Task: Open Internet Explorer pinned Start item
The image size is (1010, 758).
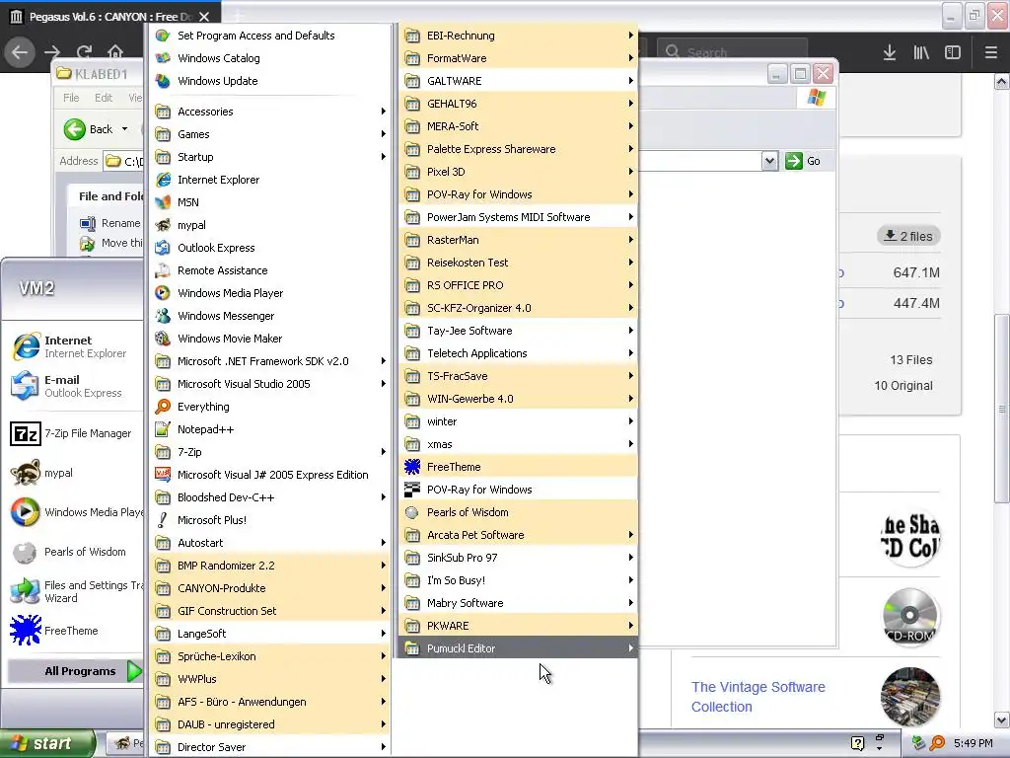Action: [x=75, y=346]
